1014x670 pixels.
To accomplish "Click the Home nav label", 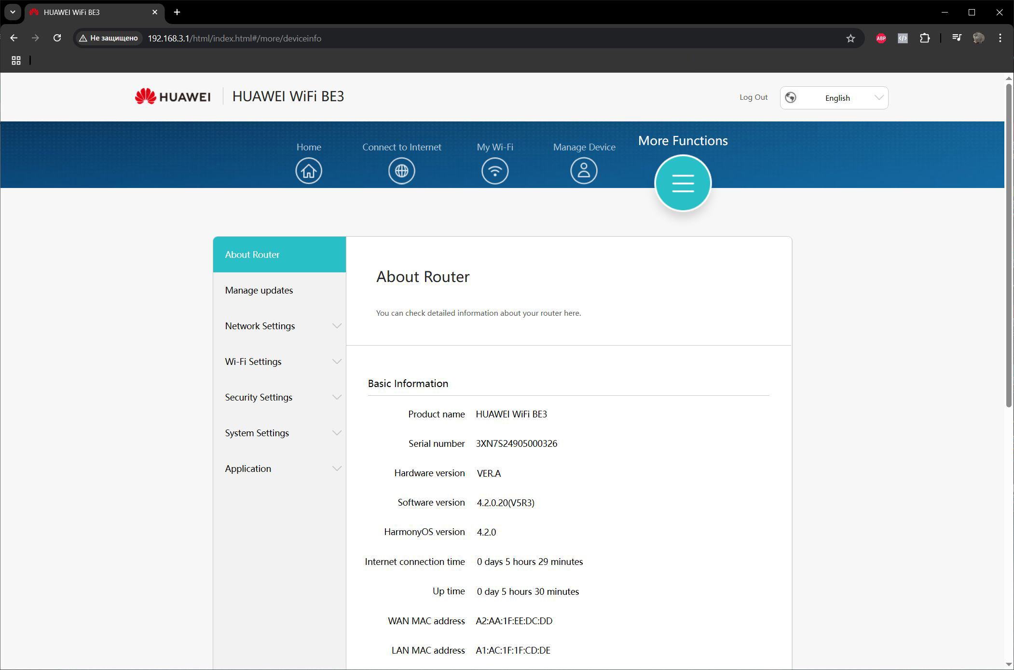I will [309, 147].
